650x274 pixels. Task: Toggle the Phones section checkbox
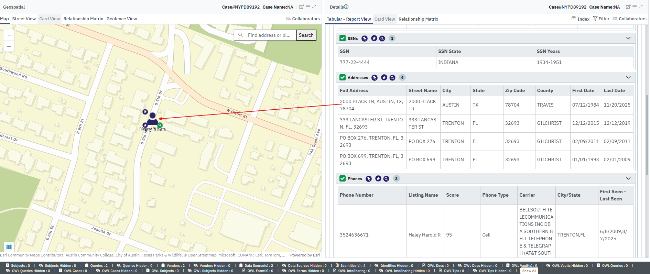(343, 179)
